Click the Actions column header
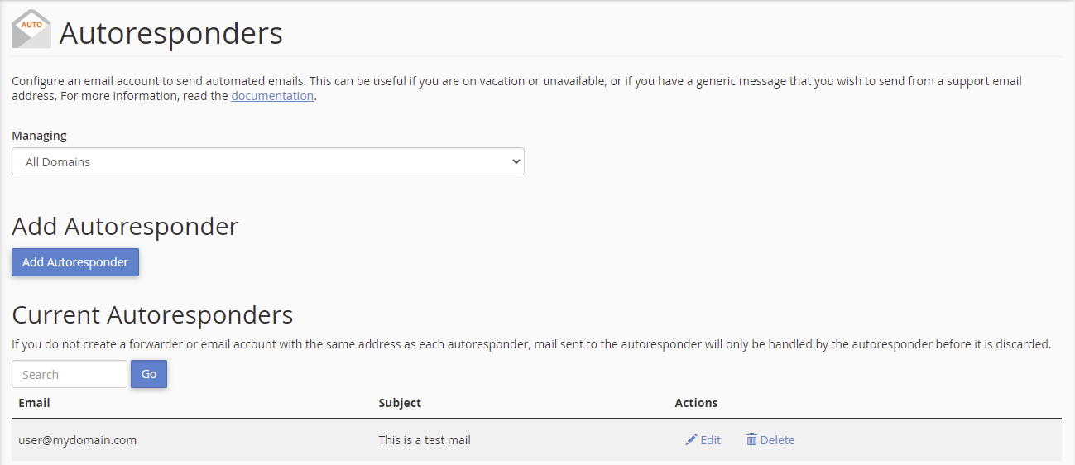The width and height of the screenshot is (1075, 465). pyautogui.click(x=696, y=403)
